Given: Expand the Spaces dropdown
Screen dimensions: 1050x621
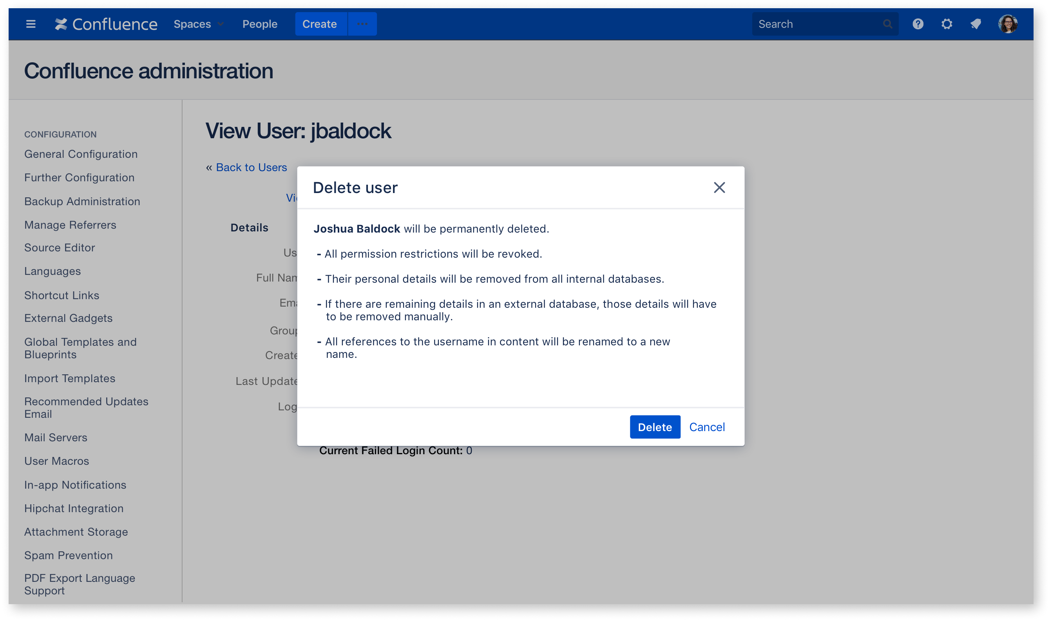Looking at the screenshot, I should 199,24.
